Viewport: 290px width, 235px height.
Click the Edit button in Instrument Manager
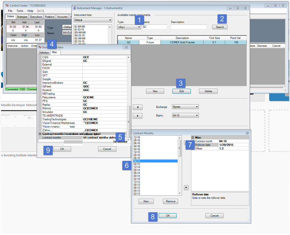click(182, 91)
